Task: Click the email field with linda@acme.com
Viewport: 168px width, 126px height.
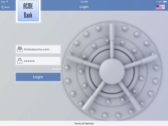Action: pos(38,49)
